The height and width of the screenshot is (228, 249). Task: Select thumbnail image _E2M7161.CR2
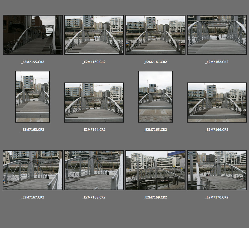pyautogui.click(x=155, y=35)
